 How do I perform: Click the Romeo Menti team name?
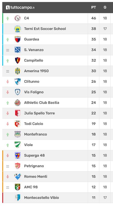click(x=35, y=176)
